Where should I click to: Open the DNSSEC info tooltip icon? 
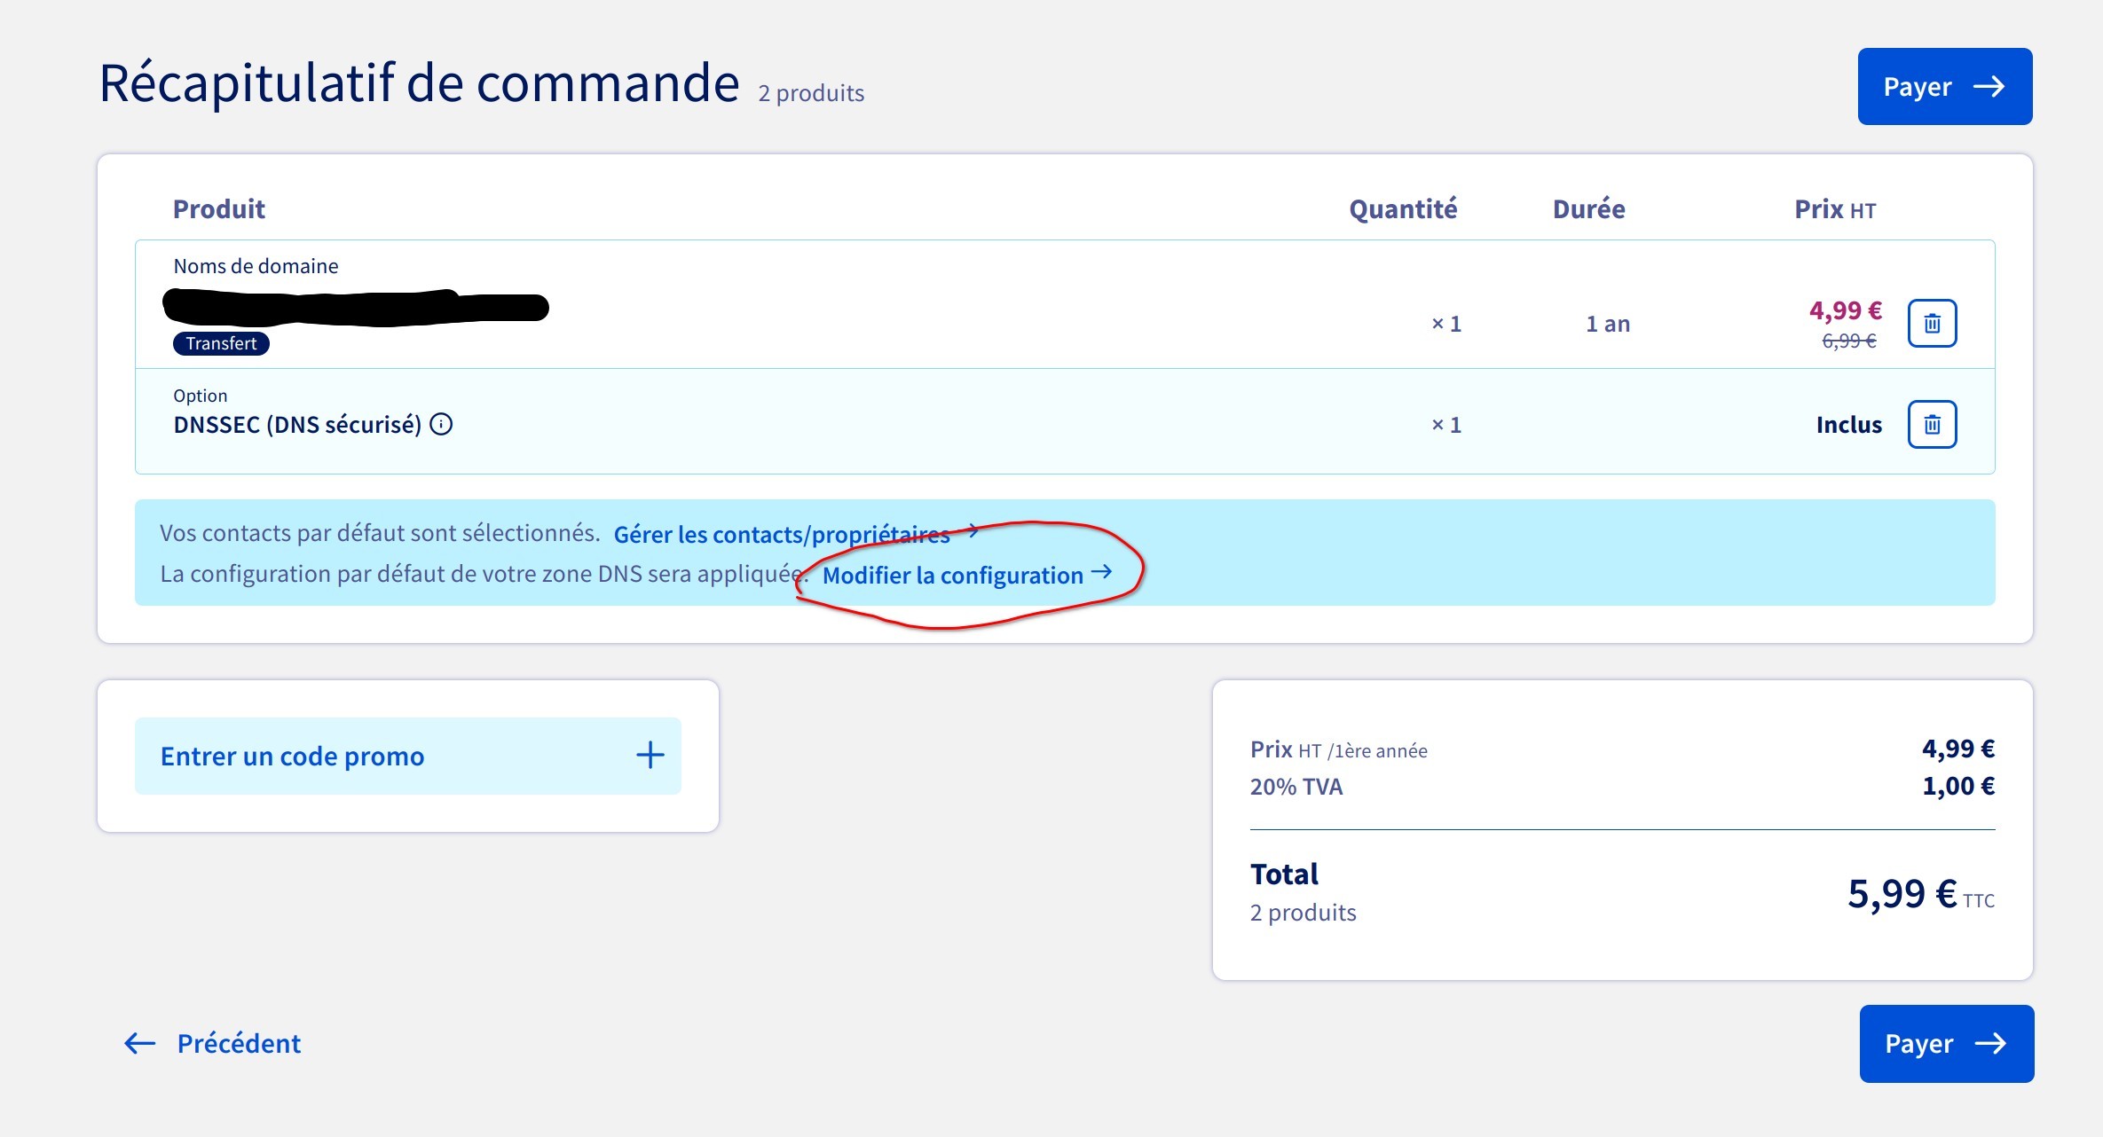coord(441,425)
